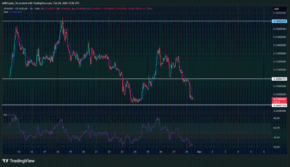Select the blue horizontal line at 0.36962437
The image size is (290, 167).
point(135,21)
